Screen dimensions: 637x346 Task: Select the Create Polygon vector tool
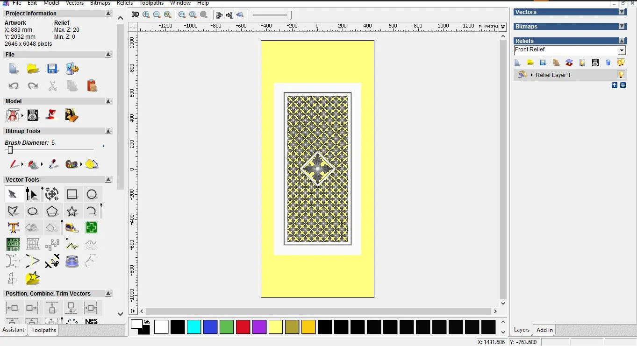tap(52, 212)
